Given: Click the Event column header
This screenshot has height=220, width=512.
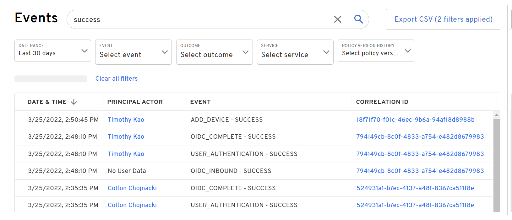Looking at the screenshot, I should tap(200, 102).
